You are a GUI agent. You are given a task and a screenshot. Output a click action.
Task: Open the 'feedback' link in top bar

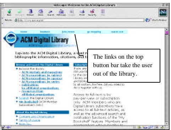click(45, 32)
